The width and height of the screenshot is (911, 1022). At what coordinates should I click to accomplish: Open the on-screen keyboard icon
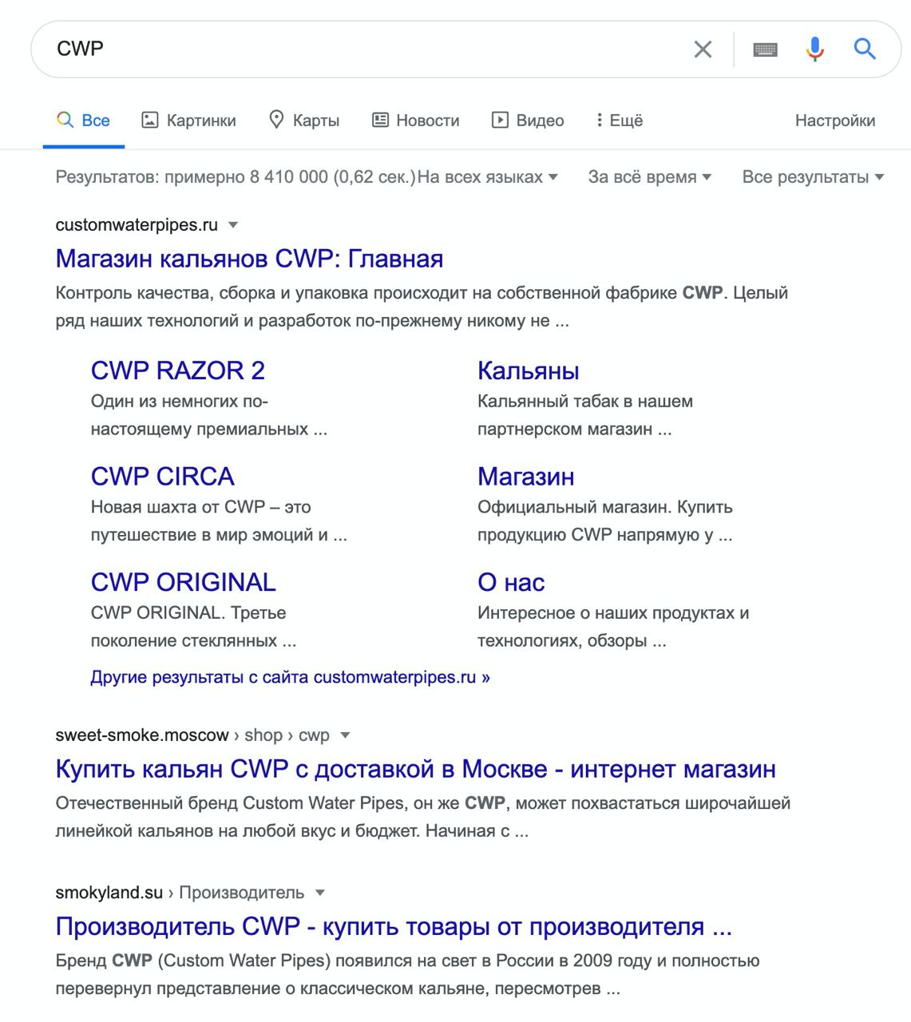click(765, 50)
